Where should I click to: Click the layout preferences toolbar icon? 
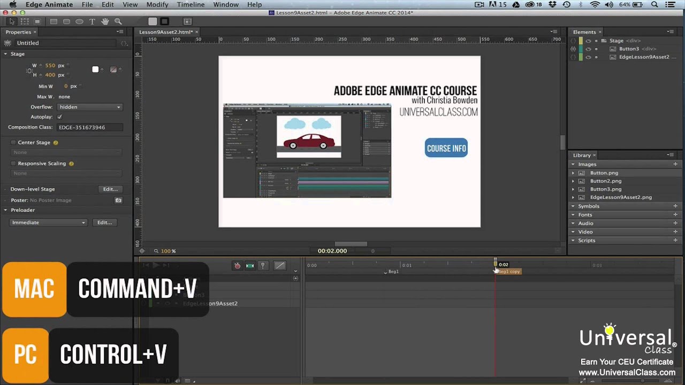187,21
